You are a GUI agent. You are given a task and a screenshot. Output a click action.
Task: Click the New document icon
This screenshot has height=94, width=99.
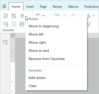tap(6, 16)
